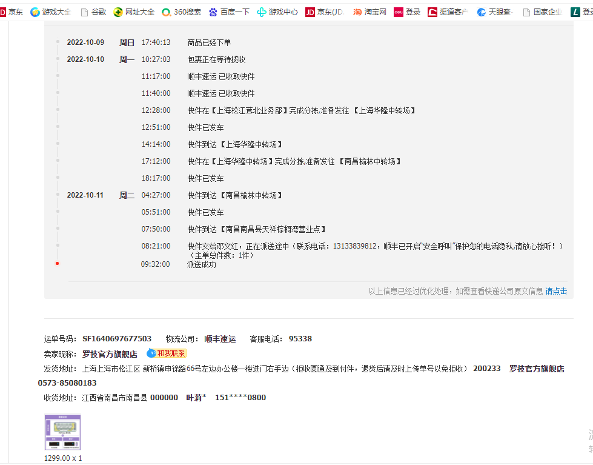Open the 游戏大全 bookmark icon
This screenshot has height=465, width=593.
pyautogui.click(x=35, y=12)
